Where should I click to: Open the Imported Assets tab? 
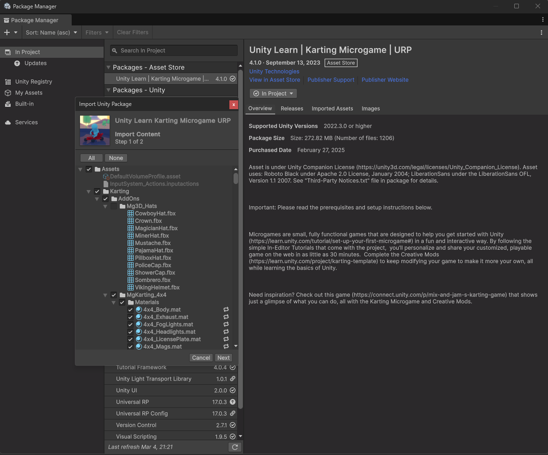point(332,109)
